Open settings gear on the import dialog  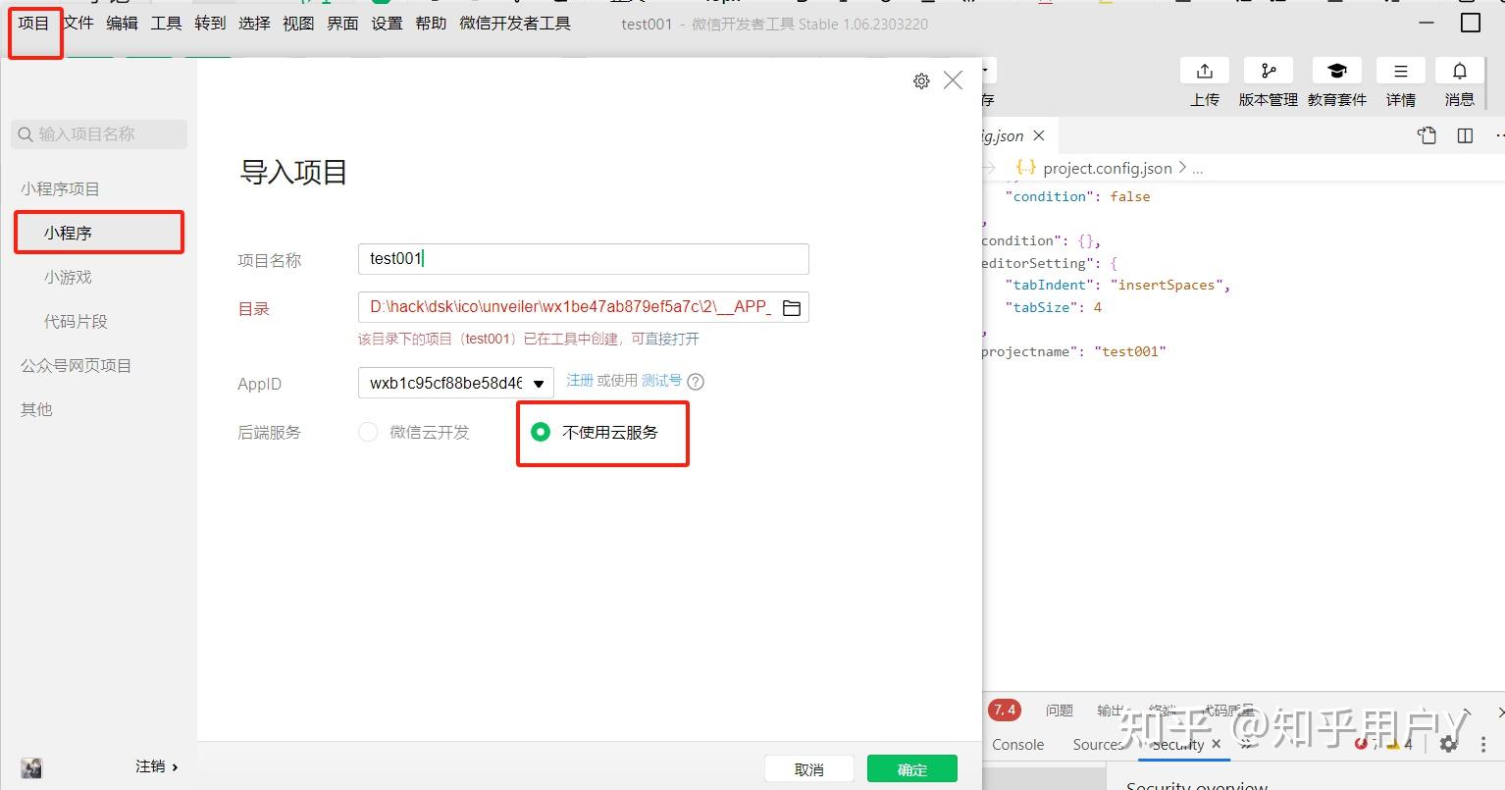tap(921, 80)
